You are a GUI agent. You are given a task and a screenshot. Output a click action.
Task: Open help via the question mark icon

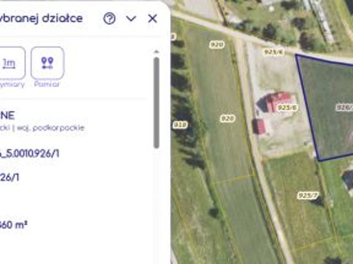(x=109, y=19)
